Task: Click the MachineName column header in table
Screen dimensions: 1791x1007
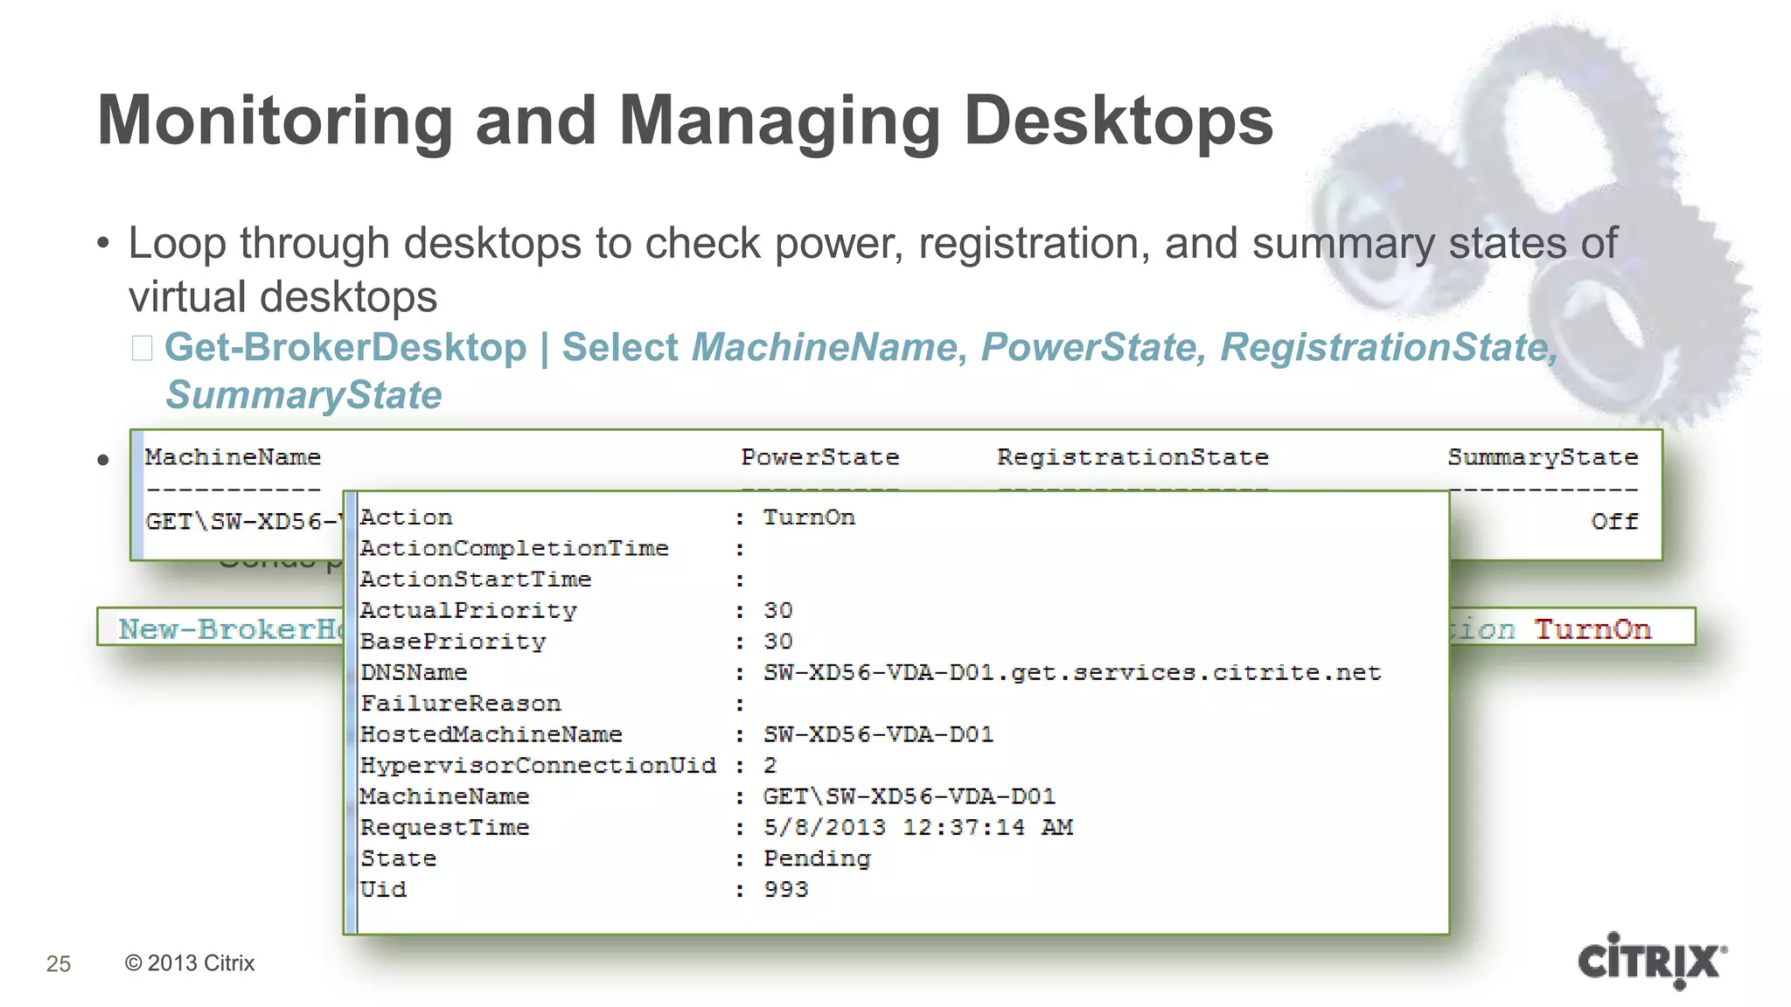Action: point(233,457)
